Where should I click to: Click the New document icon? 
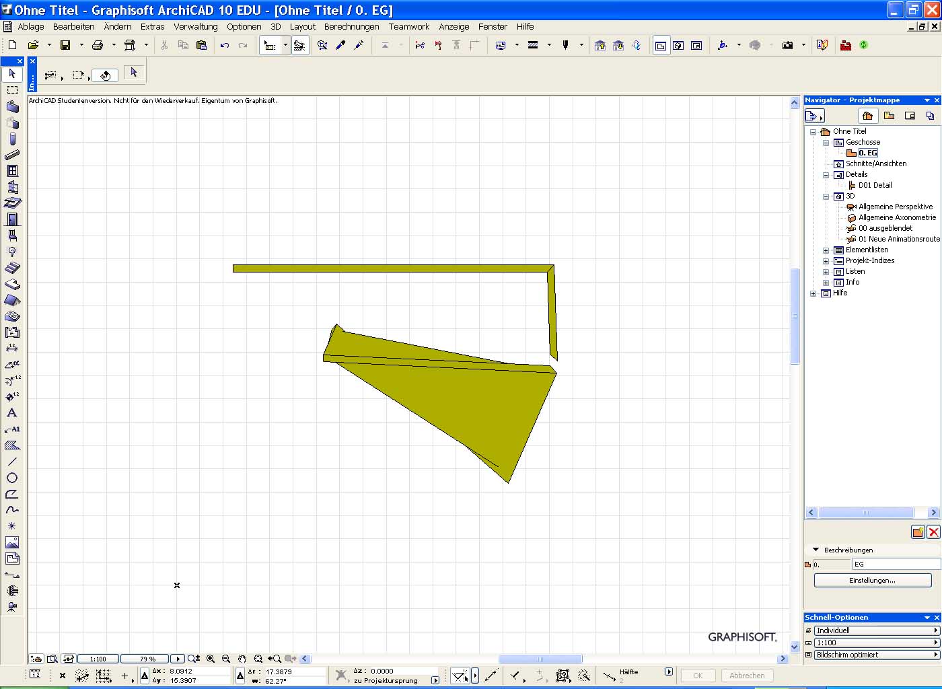tap(13, 45)
